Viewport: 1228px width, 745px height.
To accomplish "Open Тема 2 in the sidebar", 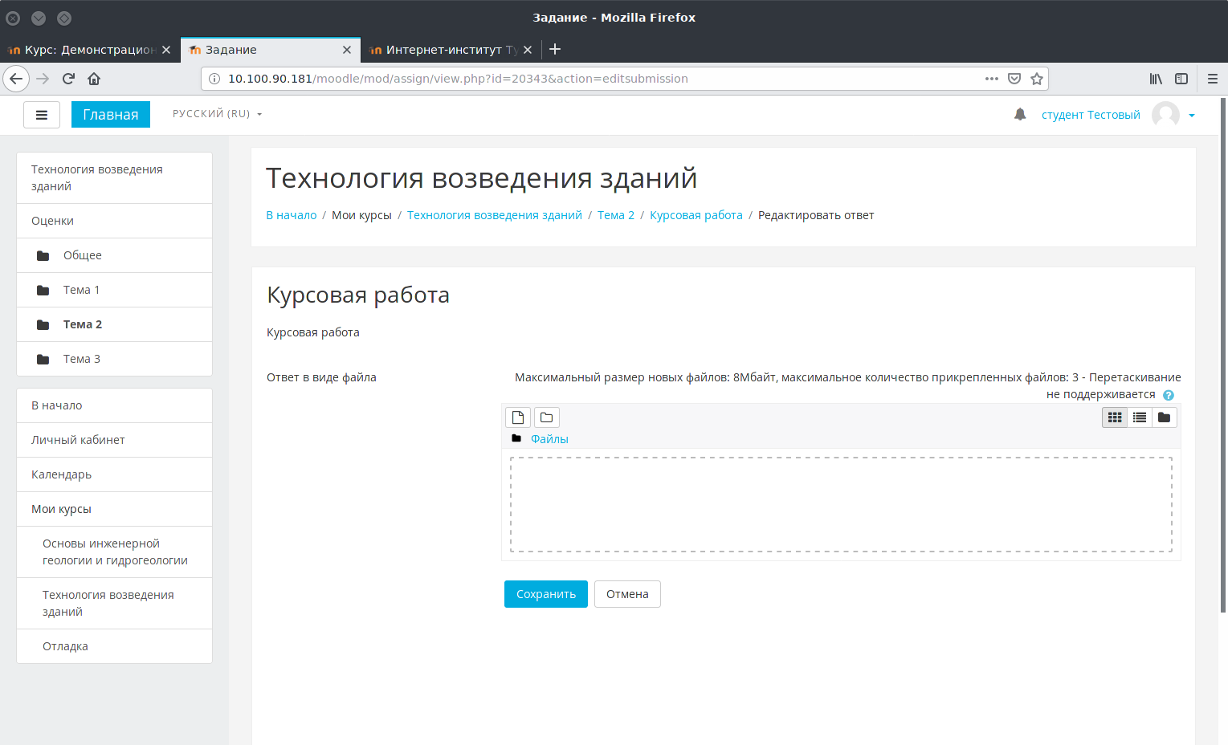I will pyautogui.click(x=114, y=324).
